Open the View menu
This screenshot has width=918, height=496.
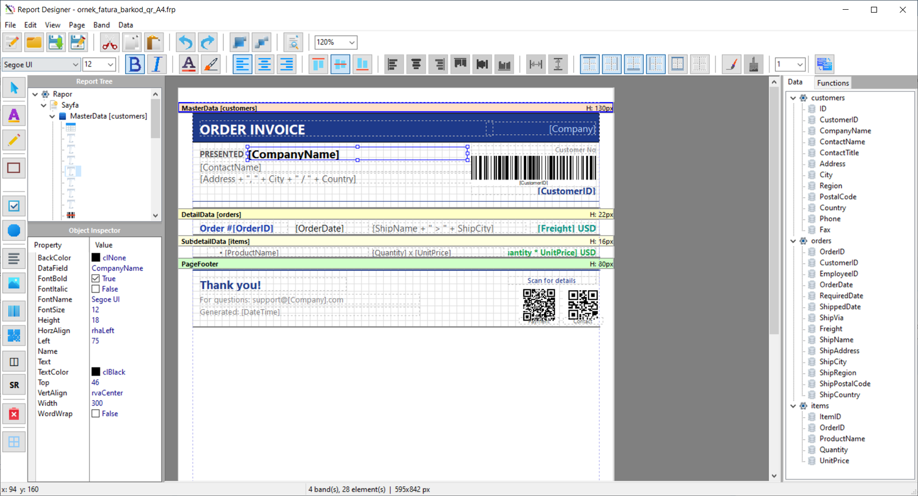53,25
